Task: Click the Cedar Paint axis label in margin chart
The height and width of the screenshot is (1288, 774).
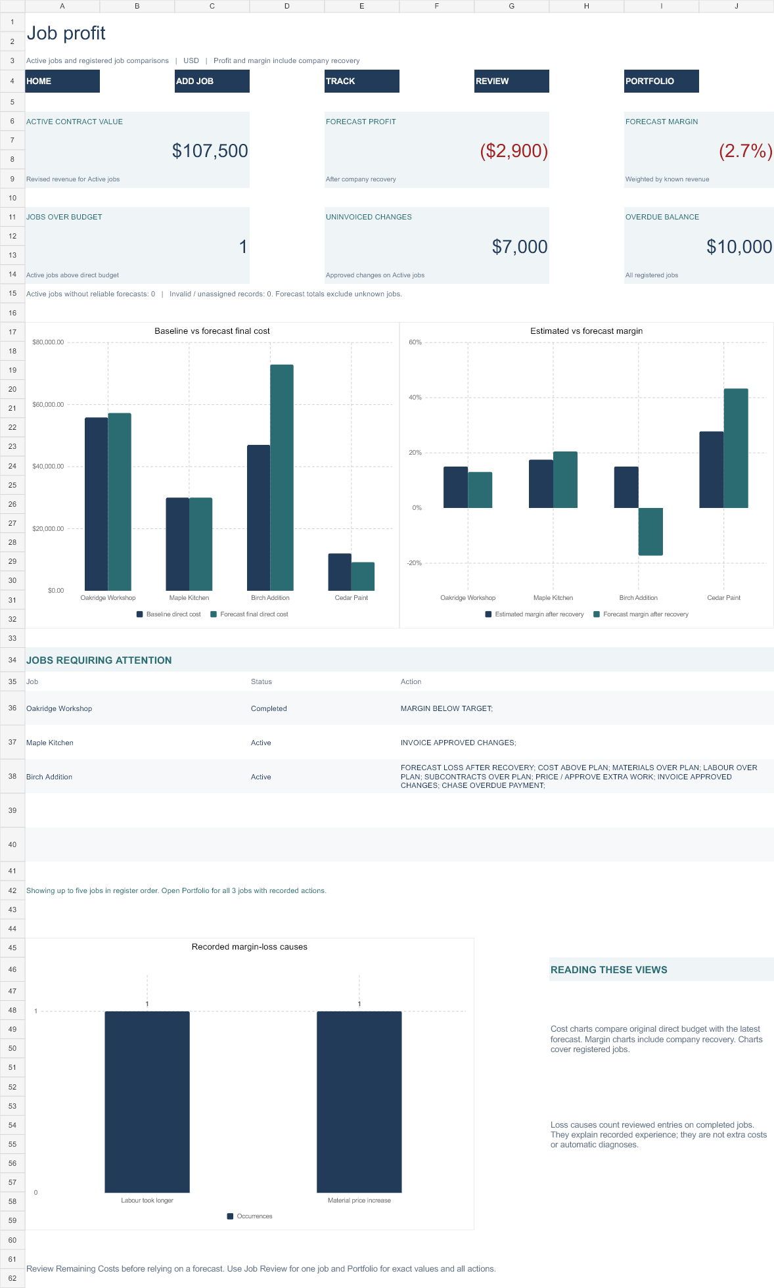Action: tap(723, 598)
